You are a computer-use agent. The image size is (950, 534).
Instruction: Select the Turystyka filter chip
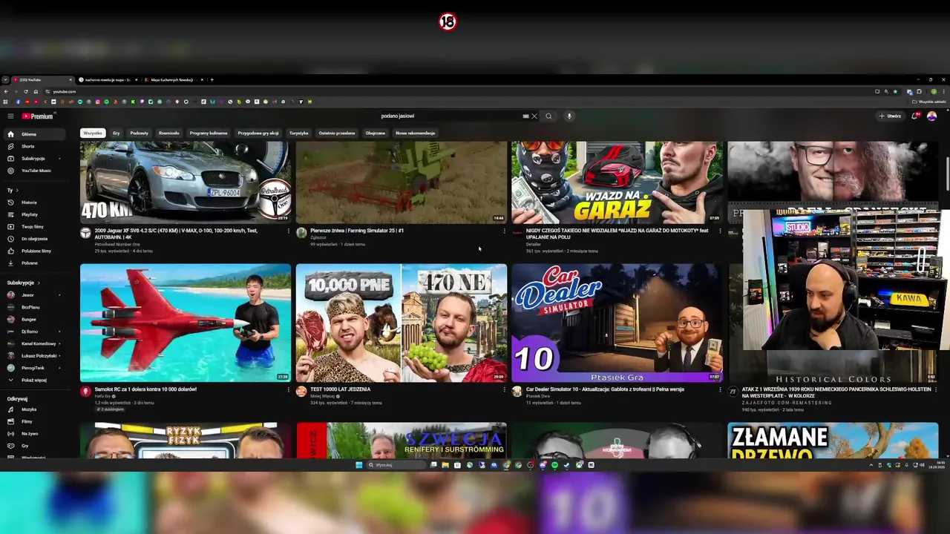tap(298, 133)
